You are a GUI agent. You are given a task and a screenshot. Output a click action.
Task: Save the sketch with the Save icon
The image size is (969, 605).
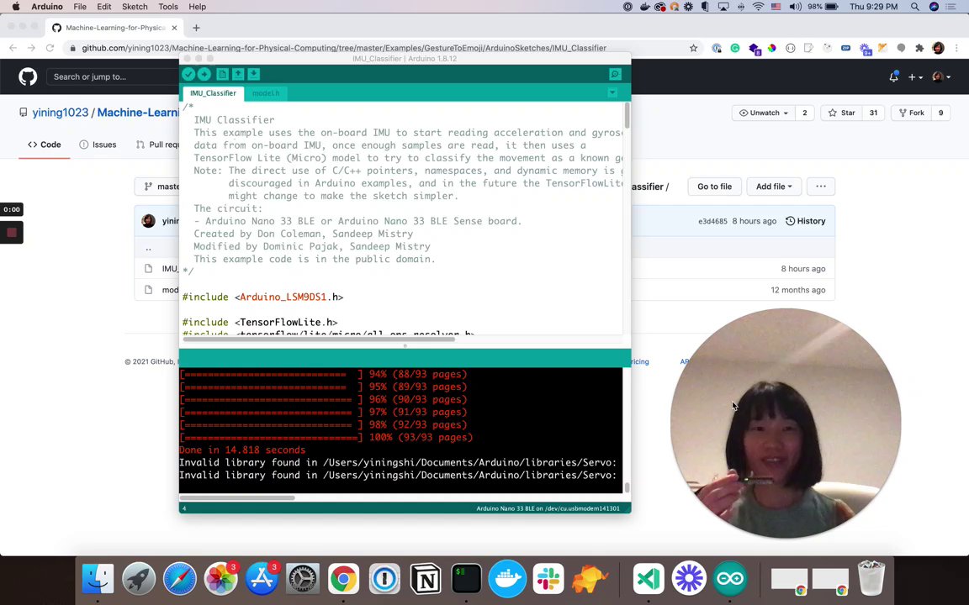(x=253, y=74)
